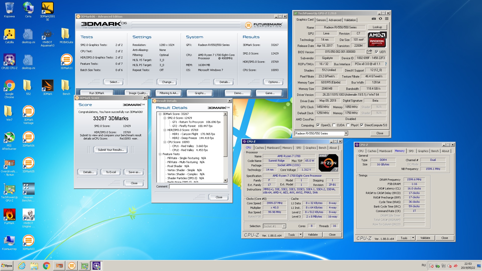Open Internet Explorer from the taskbar
This screenshot has height=271, width=482.
pos(22,265)
